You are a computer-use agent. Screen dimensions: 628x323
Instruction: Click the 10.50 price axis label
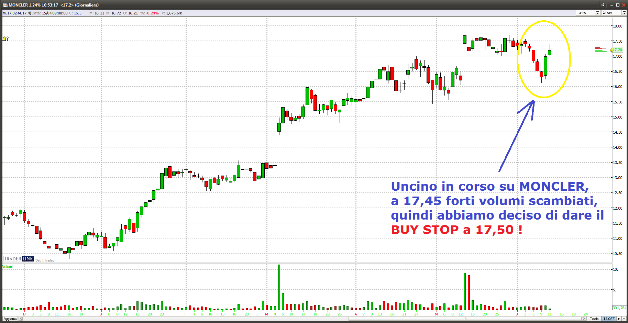pyautogui.click(x=618, y=254)
